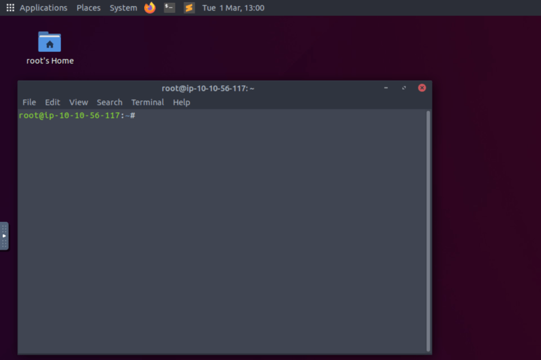Expand the side panel arrow handle
The height and width of the screenshot is (360, 541).
pyautogui.click(x=4, y=236)
